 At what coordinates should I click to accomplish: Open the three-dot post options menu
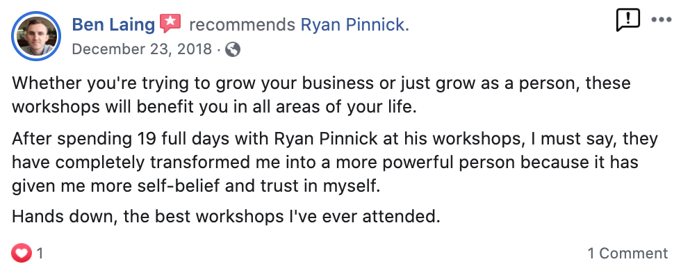[661, 20]
